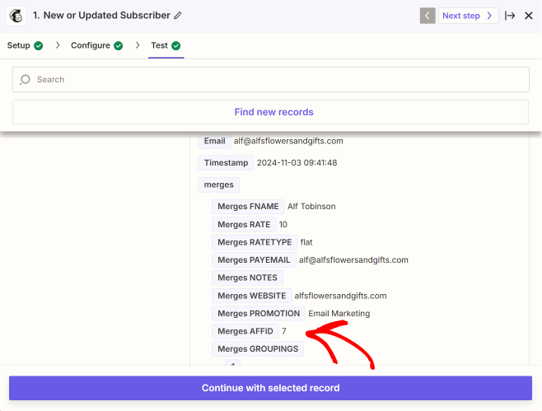This screenshot has width=542, height=411.
Task: Click the search magnifier icon
Action: click(25, 80)
